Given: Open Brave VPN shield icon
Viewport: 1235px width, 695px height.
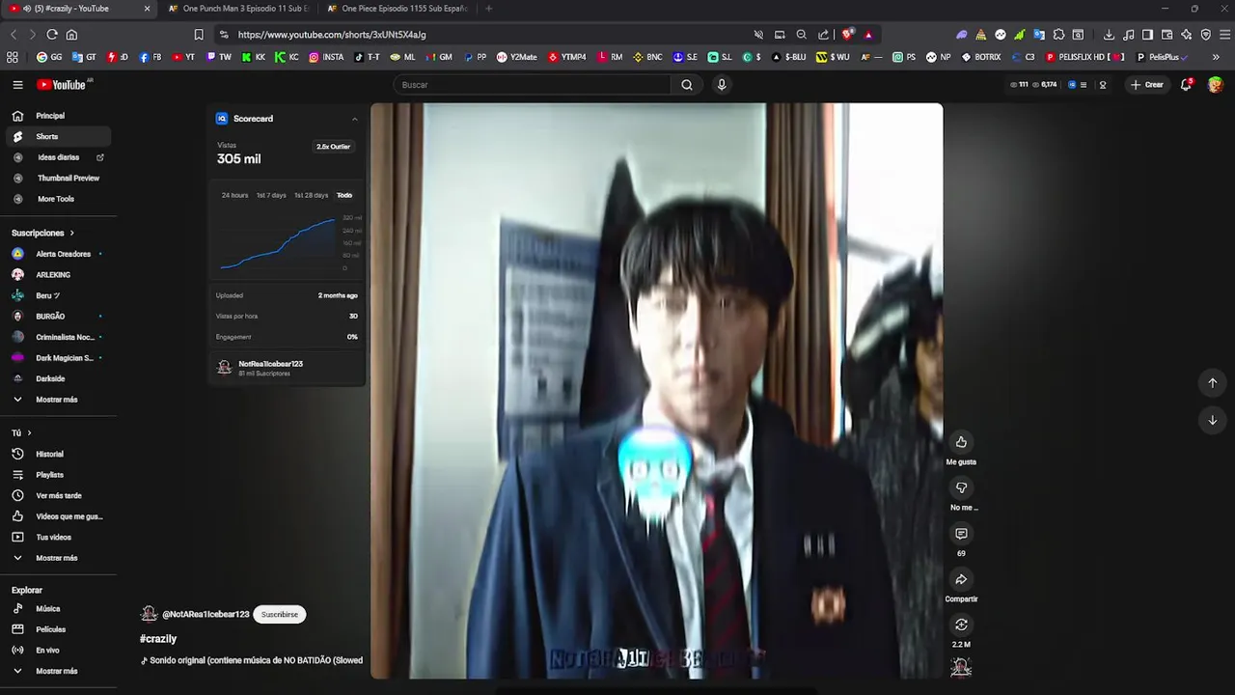Looking at the screenshot, I should [1206, 35].
